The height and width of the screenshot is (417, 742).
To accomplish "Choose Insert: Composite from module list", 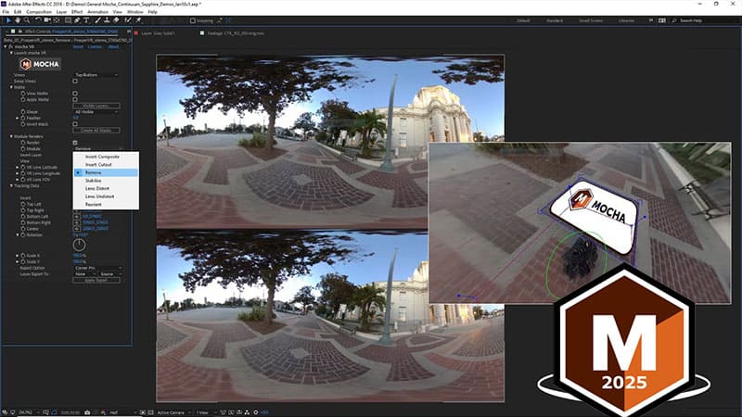I will point(106,157).
